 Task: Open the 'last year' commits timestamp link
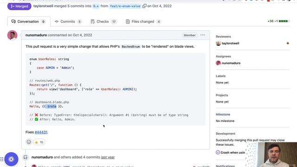pos(108,157)
